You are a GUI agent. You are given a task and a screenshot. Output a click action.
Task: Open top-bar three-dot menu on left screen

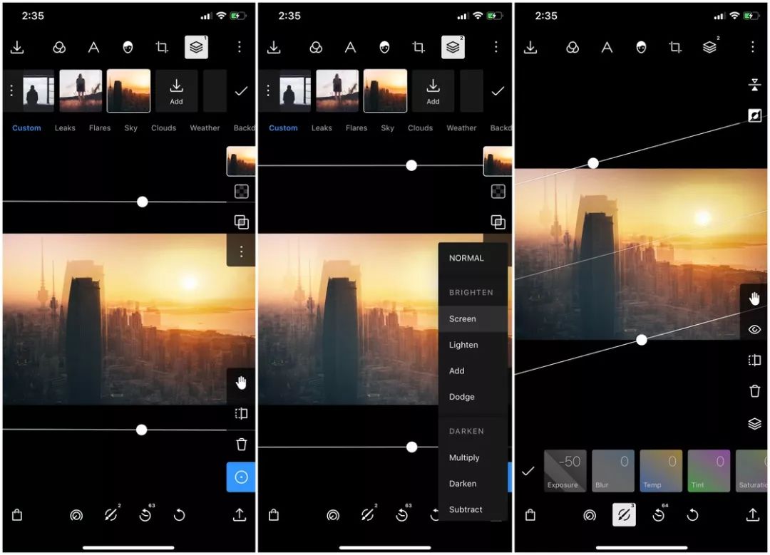pyautogui.click(x=239, y=46)
